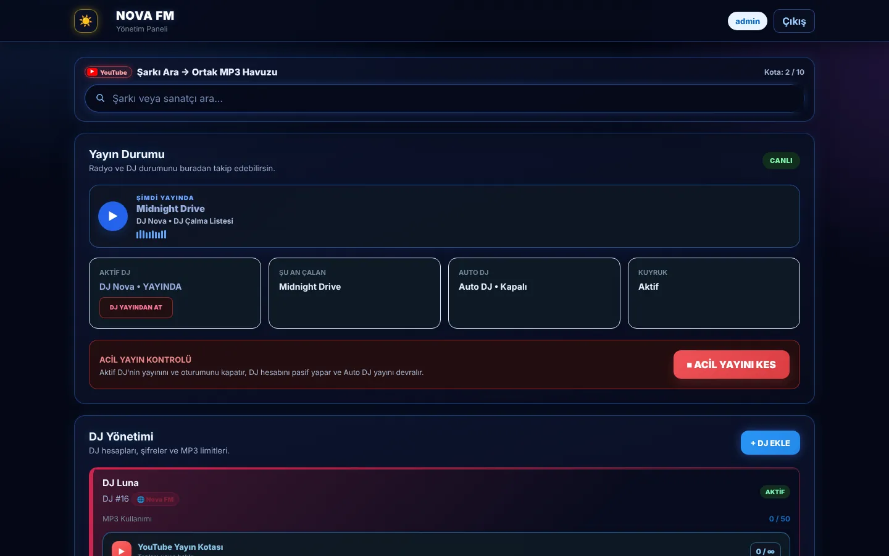Image resolution: width=889 pixels, height=556 pixels.
Task: Click the Yönetim Paneli subtitle
Action: pyautogui.click(x=141, y=29)
